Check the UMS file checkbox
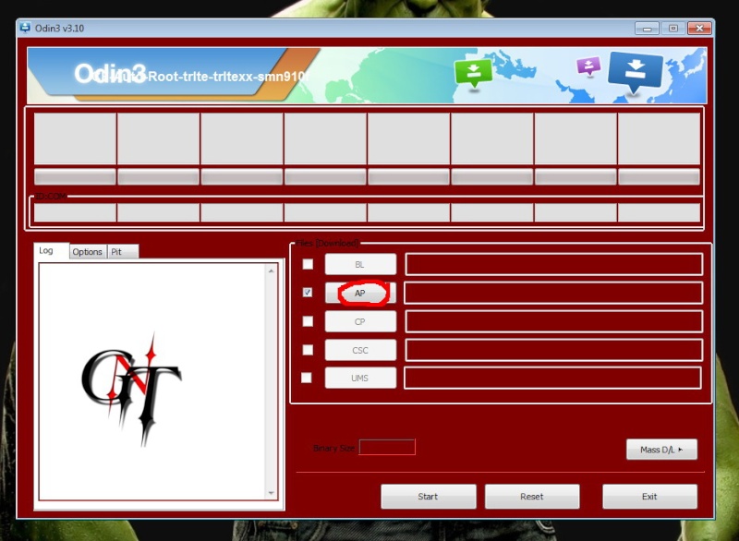 click(x=307, y=378)
